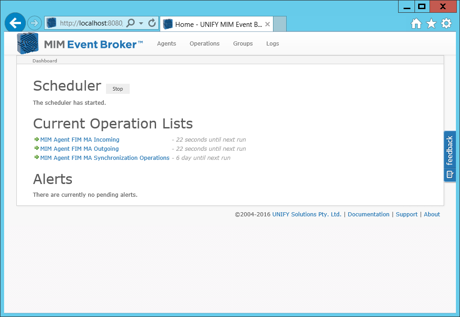The image size is (460, 317).
Task: Stop the scheduler
Action: point(118,89)
